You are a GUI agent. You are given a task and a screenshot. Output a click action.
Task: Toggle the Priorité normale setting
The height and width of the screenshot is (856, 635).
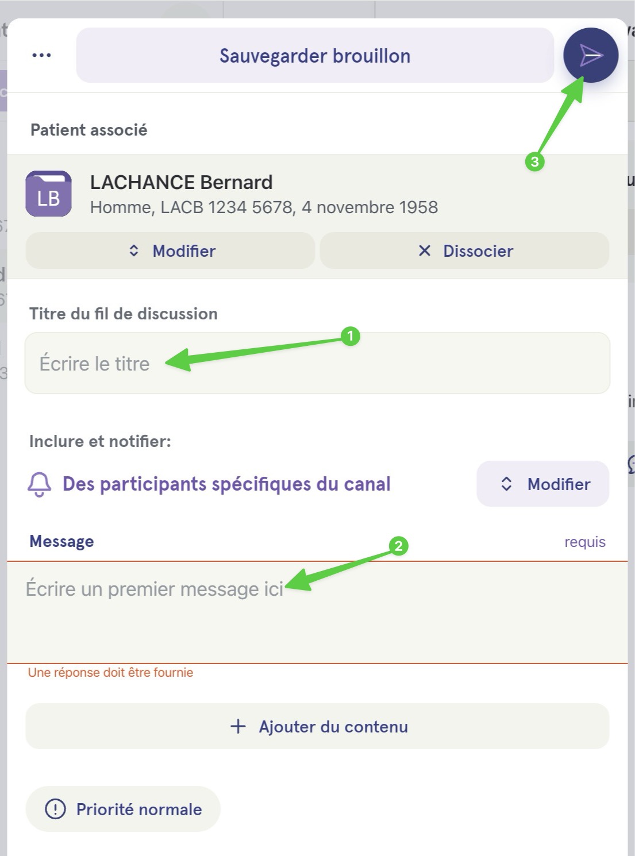click(123, 809)
